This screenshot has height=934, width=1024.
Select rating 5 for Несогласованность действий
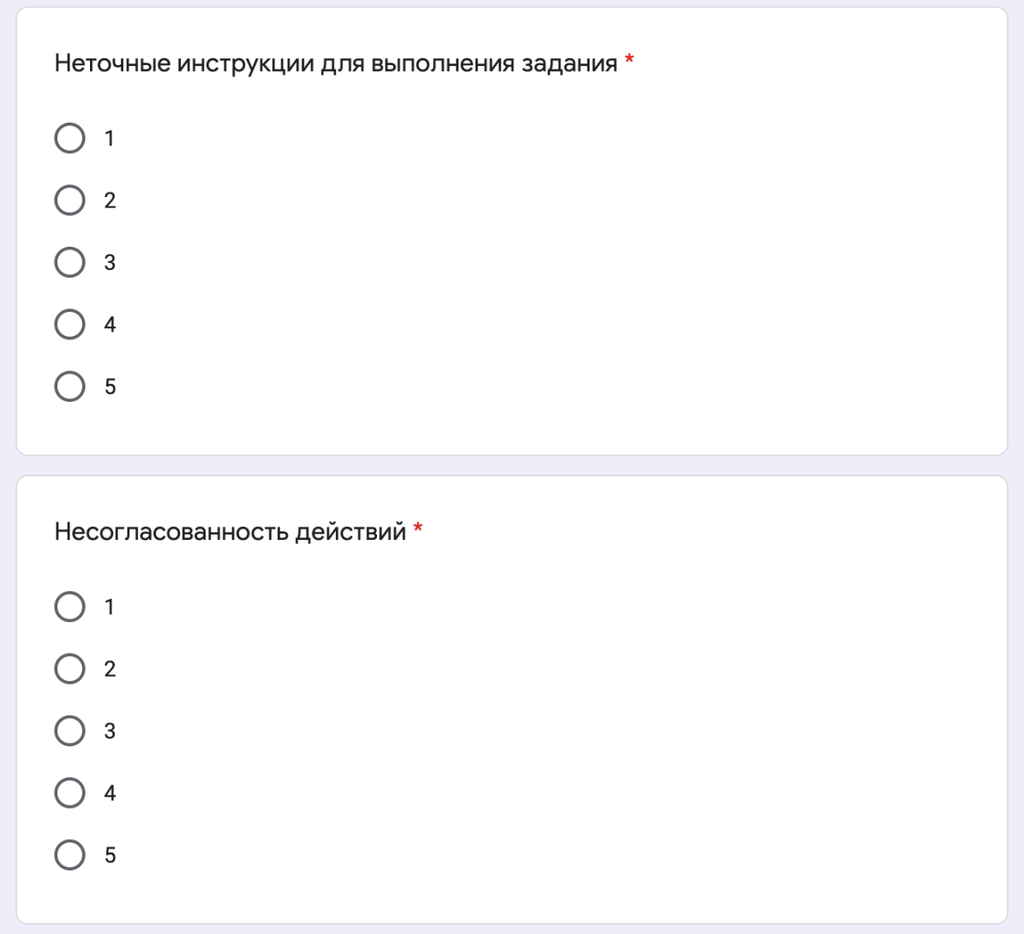pyautogui.click(x=70, y=854)
